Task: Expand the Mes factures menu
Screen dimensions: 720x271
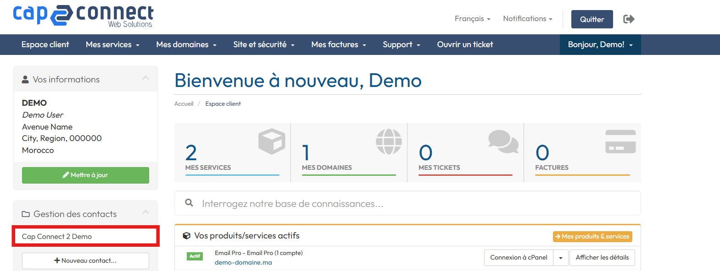Action: (x=339, y=44)
